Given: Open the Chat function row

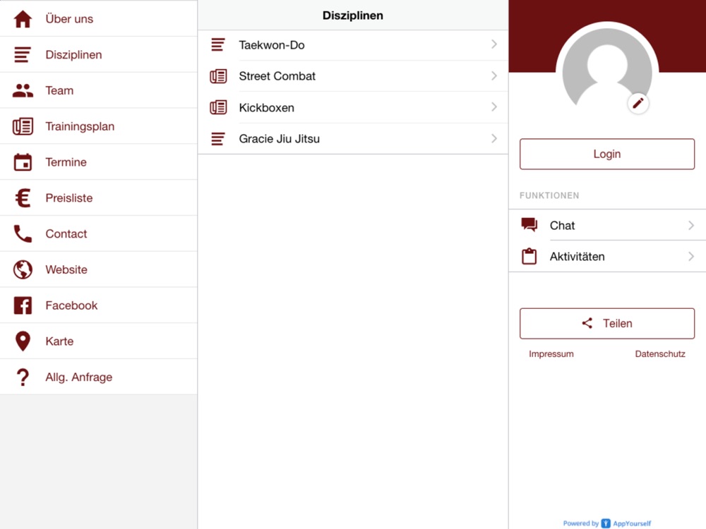Looking at the screenshot, I should pyautogui.click(x=607, y=225).
